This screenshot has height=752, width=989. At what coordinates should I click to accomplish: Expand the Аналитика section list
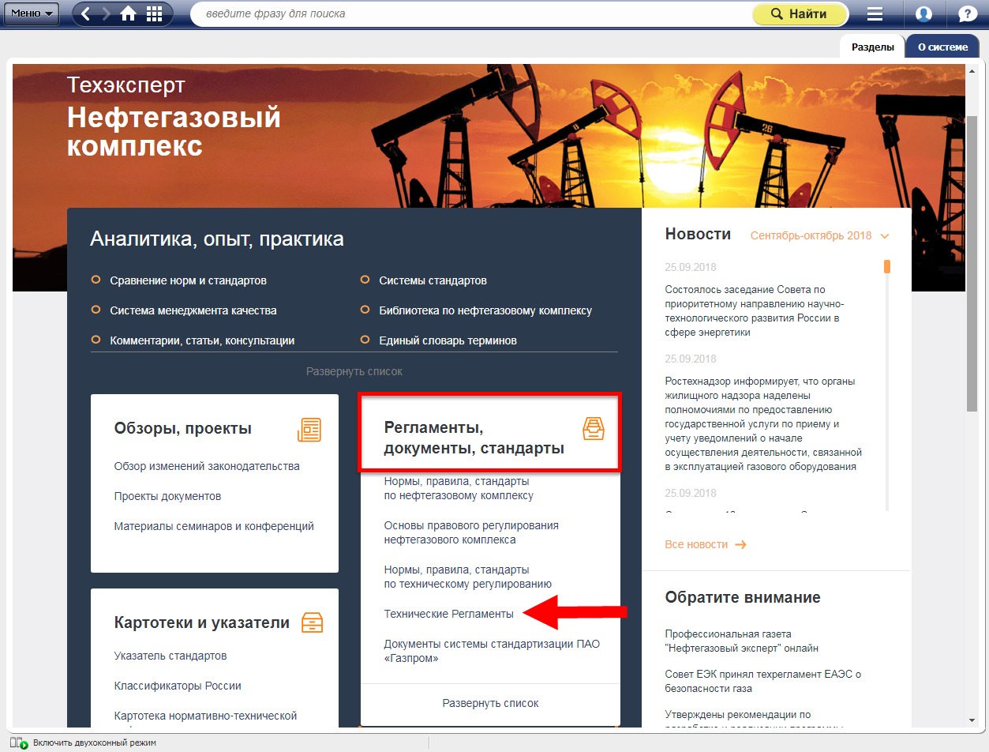point(354,371)
